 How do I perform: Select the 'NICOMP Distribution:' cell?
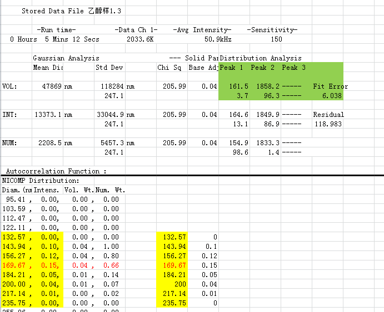coord(41,181)
